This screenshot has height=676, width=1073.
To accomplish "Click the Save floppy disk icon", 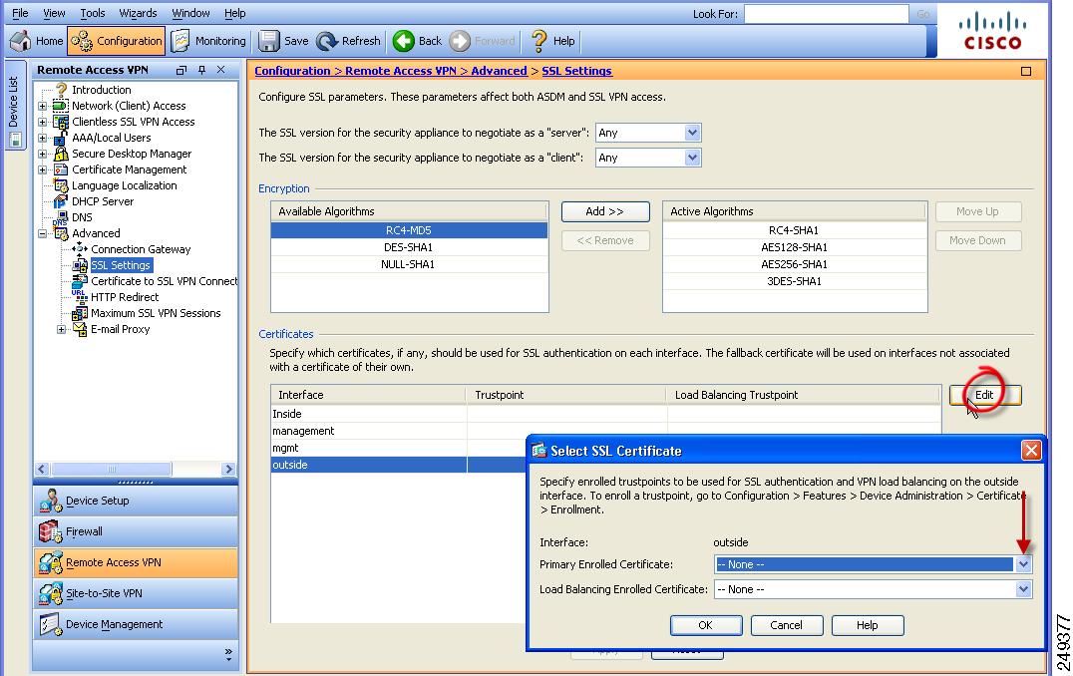I will pyautogui.click(x=268, y=41).
